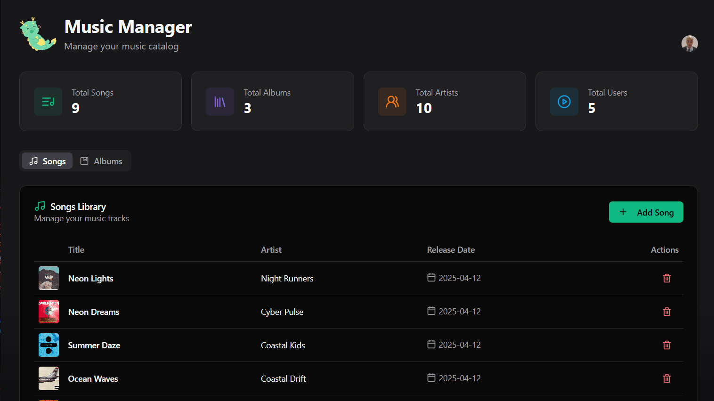Delete the song Neon Dreams

(x=666, y=312)
